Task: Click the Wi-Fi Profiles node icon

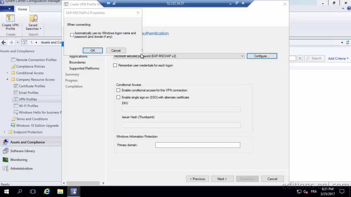Action: pyautogui.click(x=16, y=106)
